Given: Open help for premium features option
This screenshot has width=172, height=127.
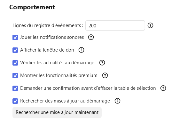Looking at the screenshot, I should coord(105,75).
